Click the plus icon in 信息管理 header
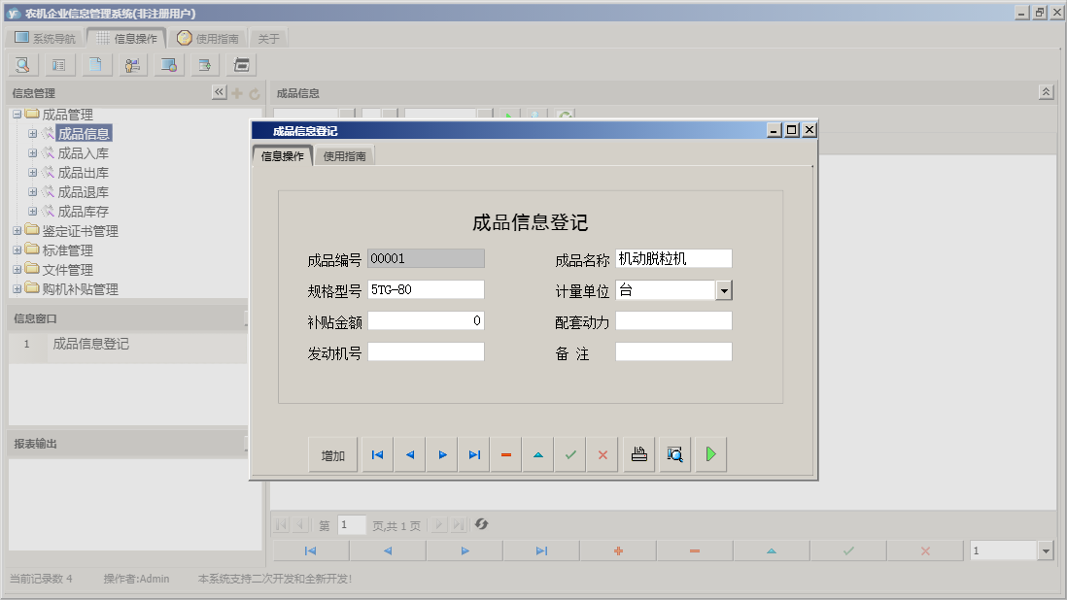1067x600 pixels. click(x=237, y=93)
